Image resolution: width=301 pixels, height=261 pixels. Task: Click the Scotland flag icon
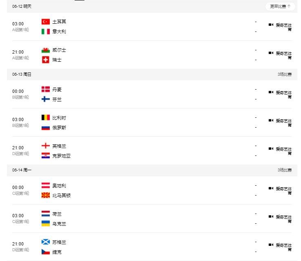(x=46, y=242)
